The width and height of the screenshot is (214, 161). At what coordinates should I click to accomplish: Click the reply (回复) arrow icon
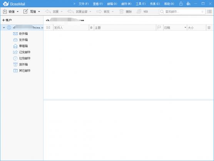pos(48,11)
